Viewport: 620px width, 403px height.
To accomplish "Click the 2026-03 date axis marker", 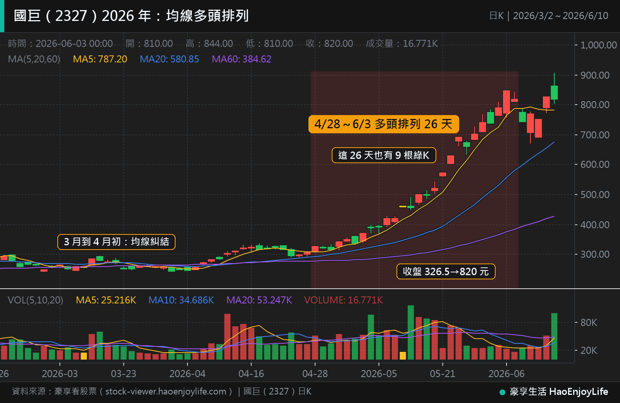I will pos(60,374).
